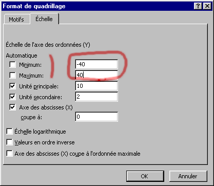Focus the Maximum value field
This screenshot has height=186, width=214.
96,75
